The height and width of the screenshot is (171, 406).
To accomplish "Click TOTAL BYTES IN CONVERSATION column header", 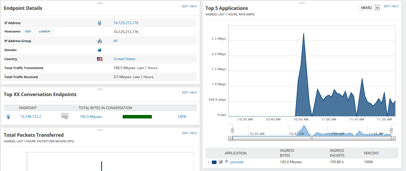I will (x=106, y=108).
